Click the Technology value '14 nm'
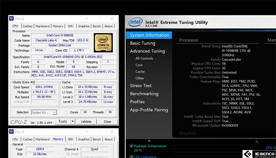This screenshot has width=276, height=158. pyautogui.click(x=39, y=50)
